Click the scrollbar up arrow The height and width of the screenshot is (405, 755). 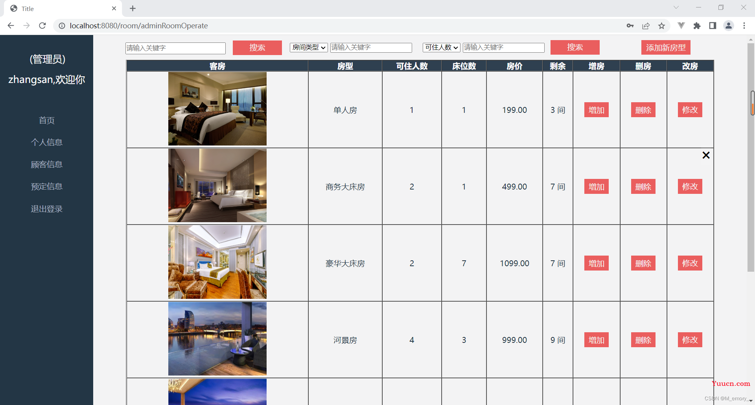751,39
